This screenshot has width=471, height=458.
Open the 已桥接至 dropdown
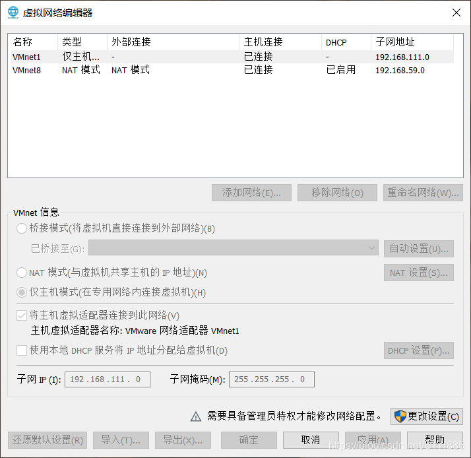[233, 247]
